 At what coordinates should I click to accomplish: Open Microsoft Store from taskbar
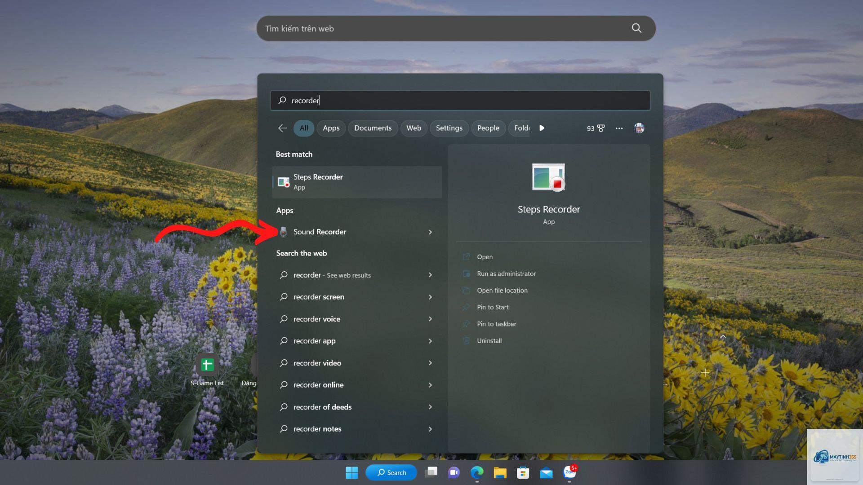point(523,472)
